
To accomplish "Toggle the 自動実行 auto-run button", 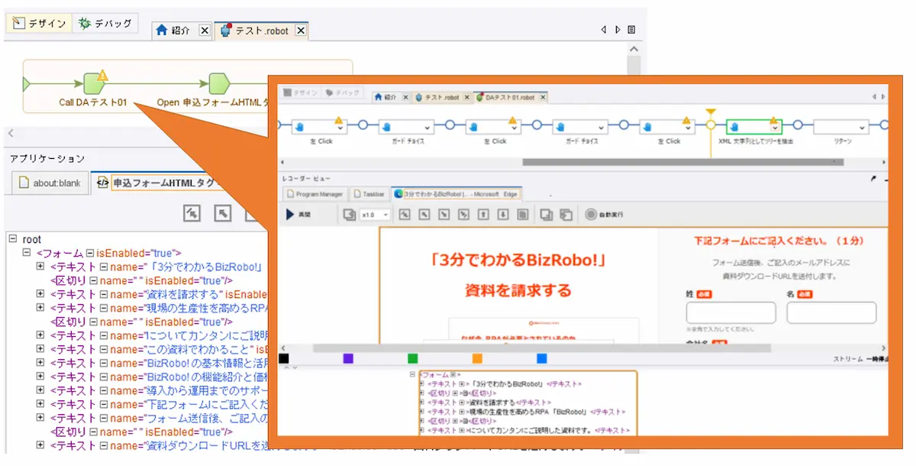I will pos(605,215).
